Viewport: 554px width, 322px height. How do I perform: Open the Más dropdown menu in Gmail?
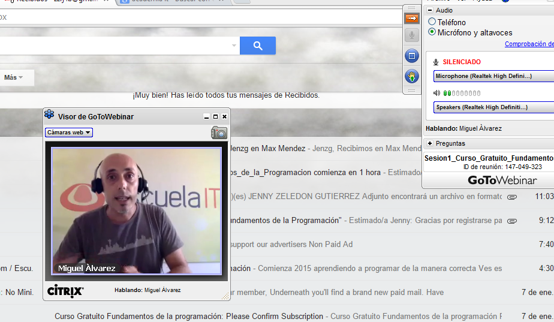[x=13, y=77]
